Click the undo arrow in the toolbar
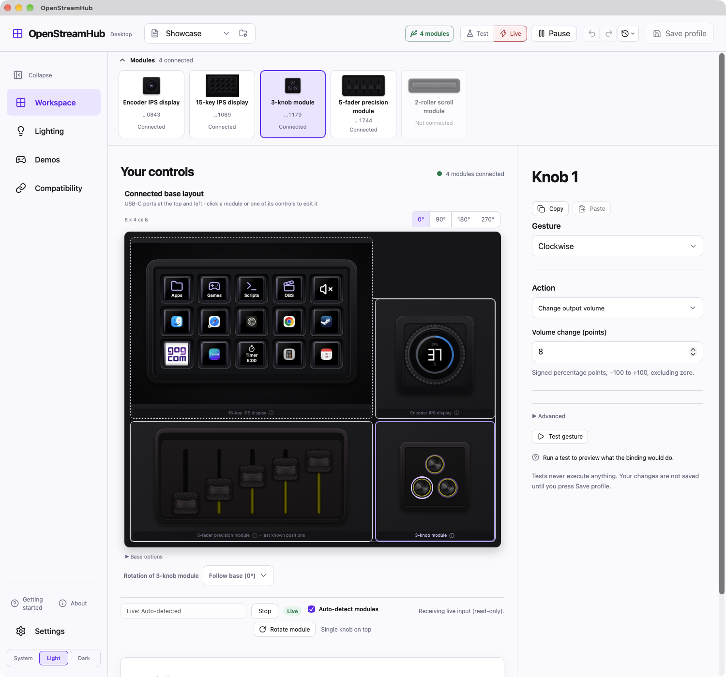 592,33
